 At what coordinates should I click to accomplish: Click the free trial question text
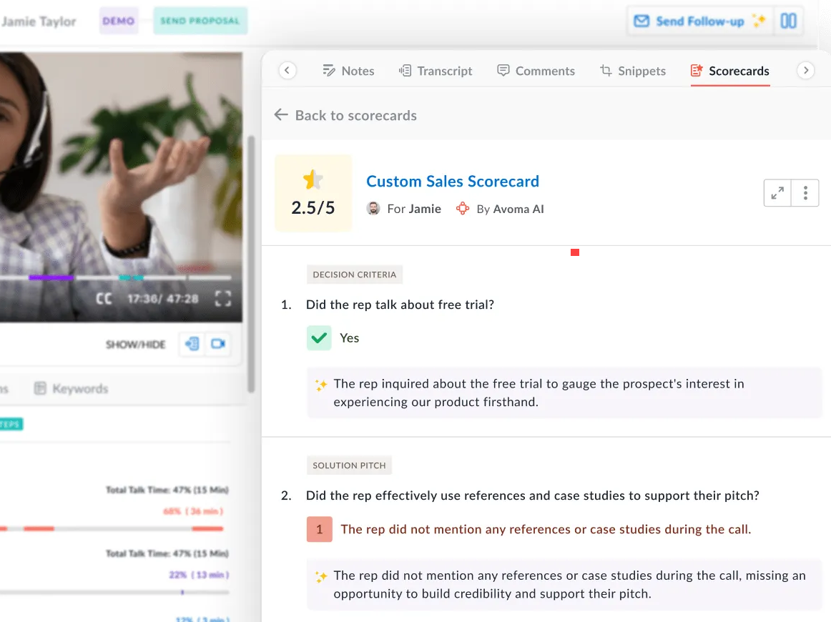tap(400, 305)
